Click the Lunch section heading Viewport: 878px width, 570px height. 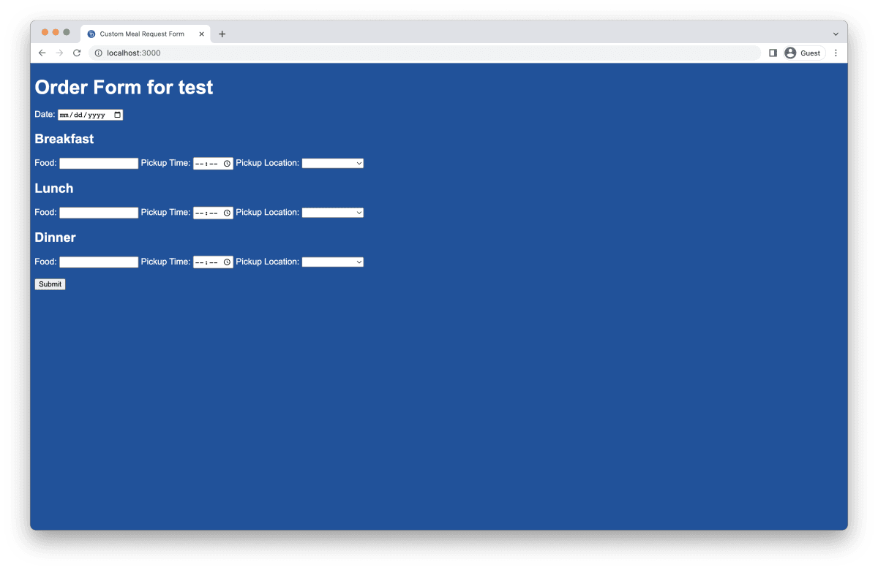[54, 188]
